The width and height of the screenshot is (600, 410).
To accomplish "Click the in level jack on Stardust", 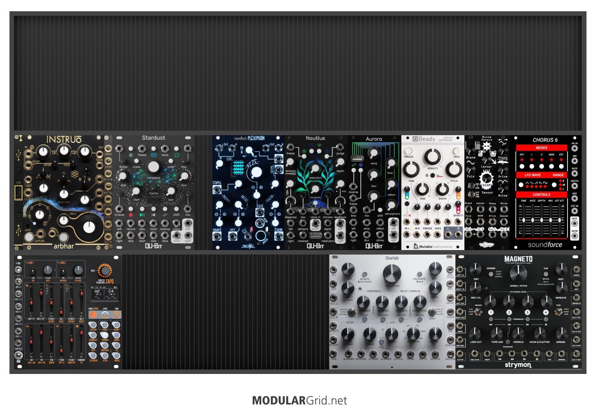I will pos(119,208).
